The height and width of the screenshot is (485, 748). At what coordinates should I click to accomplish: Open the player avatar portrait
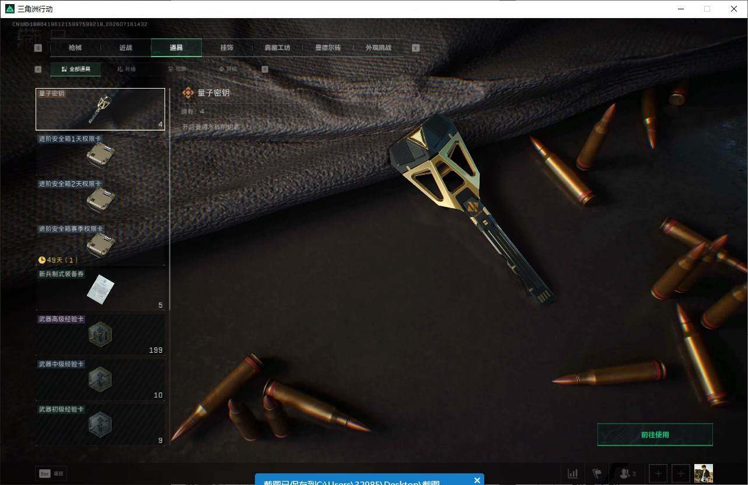click(703, 473)
